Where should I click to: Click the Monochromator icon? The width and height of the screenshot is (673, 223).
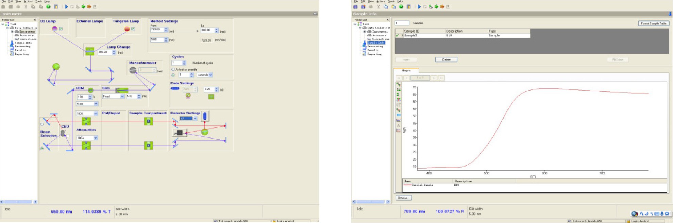click(133, 70)
